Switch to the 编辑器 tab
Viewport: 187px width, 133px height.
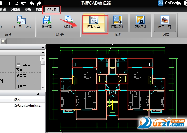coord(15,10)
